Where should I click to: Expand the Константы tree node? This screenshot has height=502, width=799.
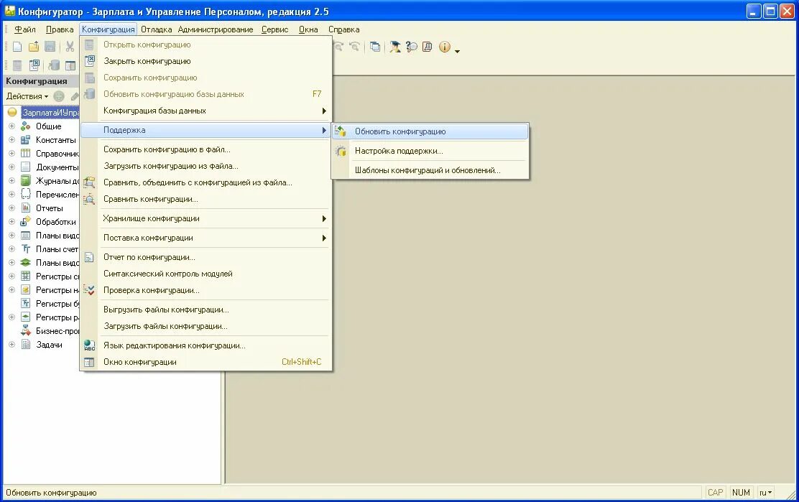(x=11, y=140)
